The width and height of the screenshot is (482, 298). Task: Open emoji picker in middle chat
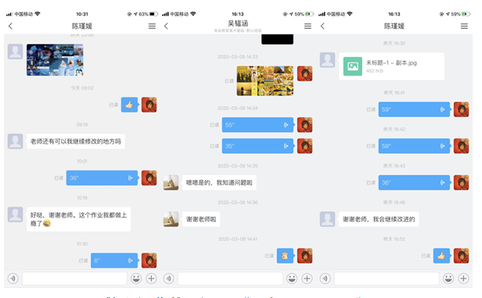pos(292,278)
